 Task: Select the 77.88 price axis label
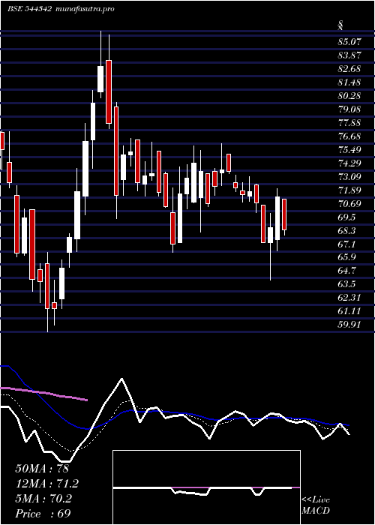349,123
